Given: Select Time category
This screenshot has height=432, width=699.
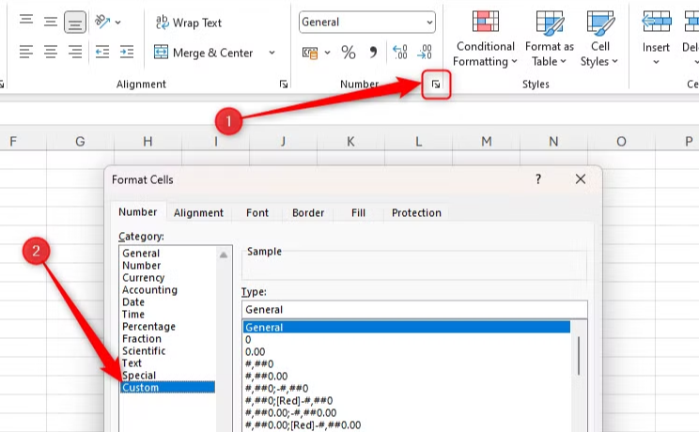Looking at the screenshot, I should (x=132, y=315).
